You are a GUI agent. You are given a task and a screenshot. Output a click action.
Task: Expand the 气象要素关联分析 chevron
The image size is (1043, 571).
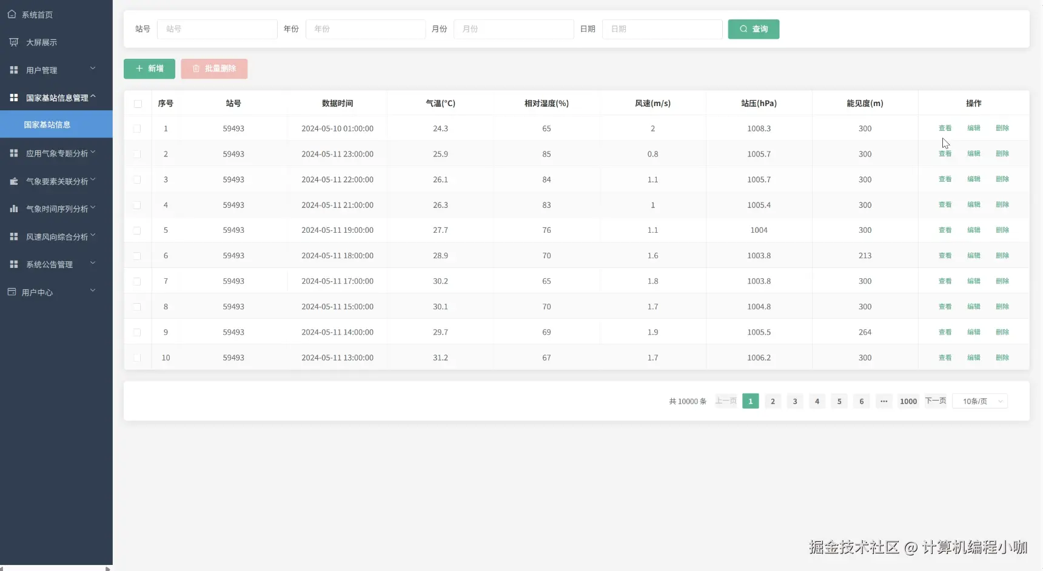(93, 179)
